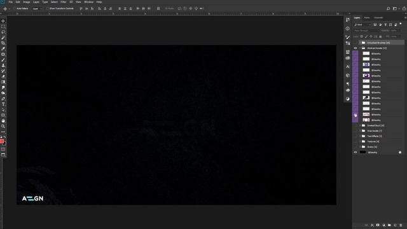Show the Textures group visibility box

[x=355, y=141]
